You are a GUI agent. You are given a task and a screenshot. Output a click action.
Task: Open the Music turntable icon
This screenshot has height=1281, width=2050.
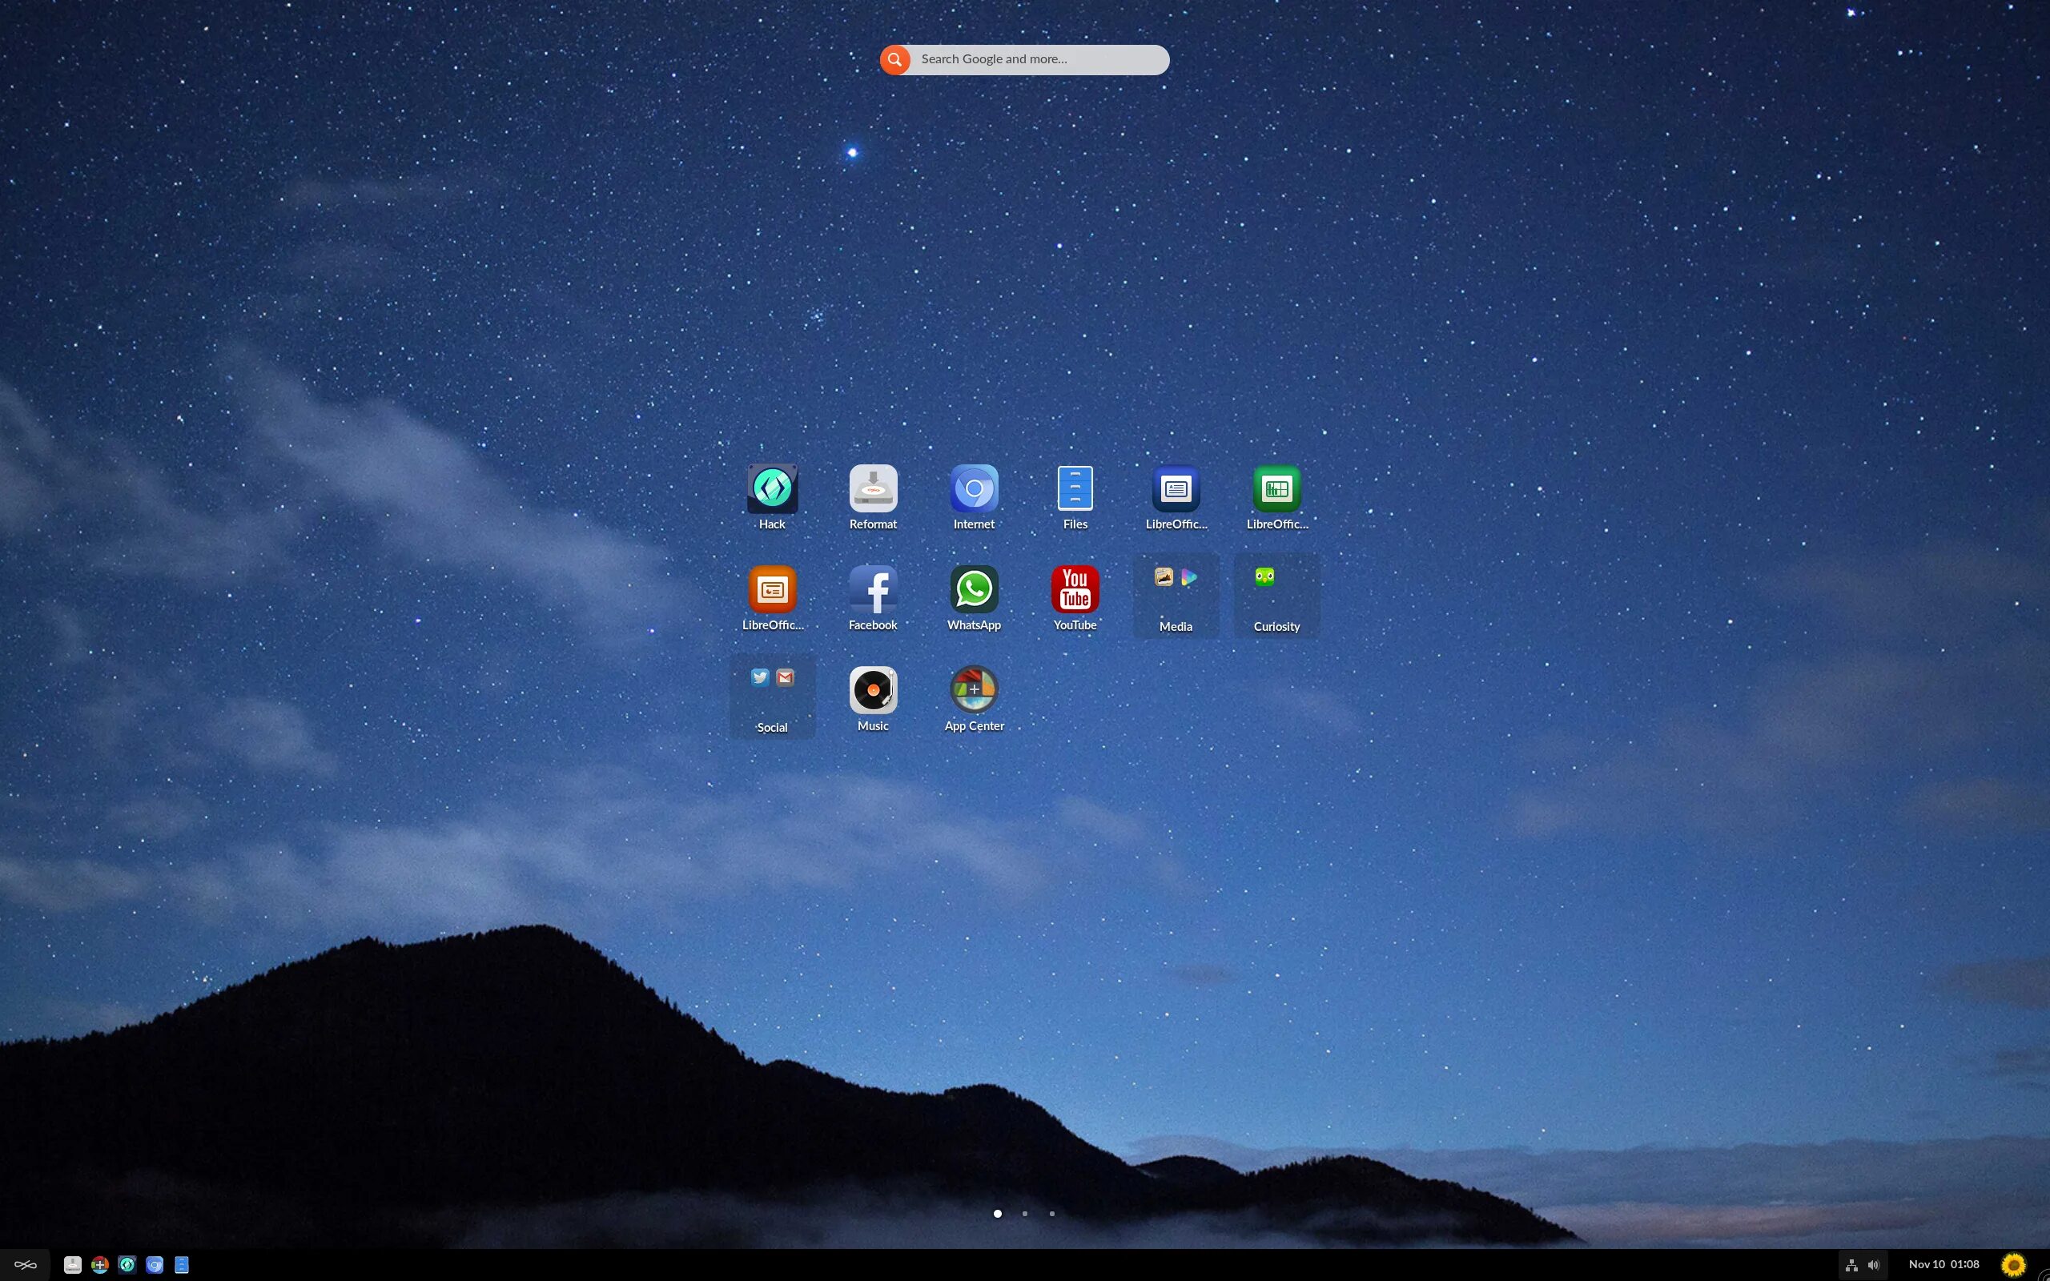873,690
